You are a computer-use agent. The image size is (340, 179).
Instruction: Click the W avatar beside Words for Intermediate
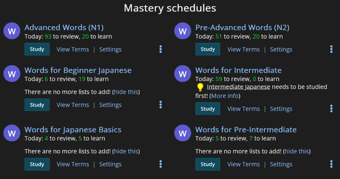(x=183, y=74)
